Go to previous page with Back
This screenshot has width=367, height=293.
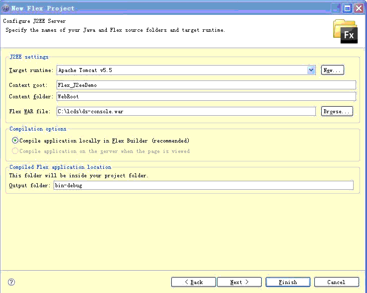point(193,282)
